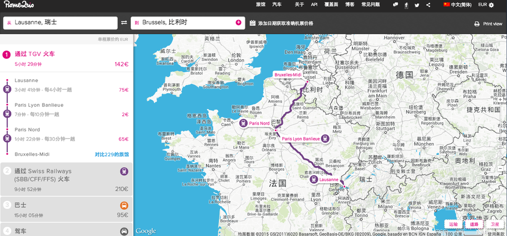507x236 pixels.
Task: Click train icon of Paris Nord segment
Action: [x=7, y=138]
